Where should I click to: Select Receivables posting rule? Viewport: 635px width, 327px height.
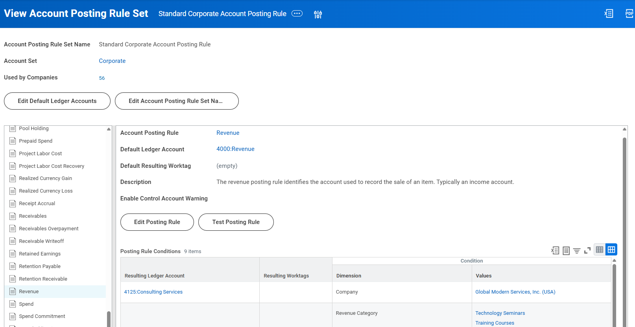(33, 216)
